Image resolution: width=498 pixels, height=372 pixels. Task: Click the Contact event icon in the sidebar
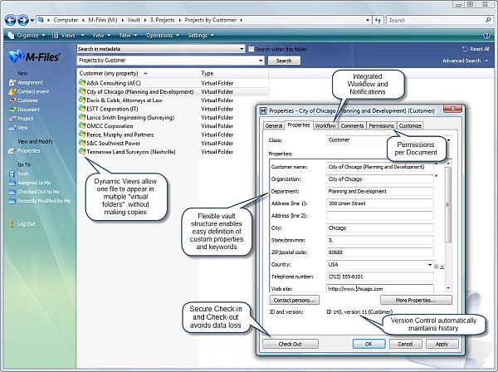12,91
